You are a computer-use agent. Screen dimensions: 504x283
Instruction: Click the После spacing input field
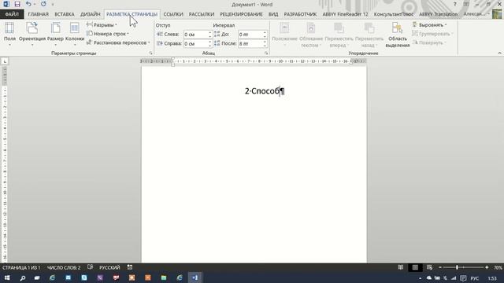pos(250,43)
